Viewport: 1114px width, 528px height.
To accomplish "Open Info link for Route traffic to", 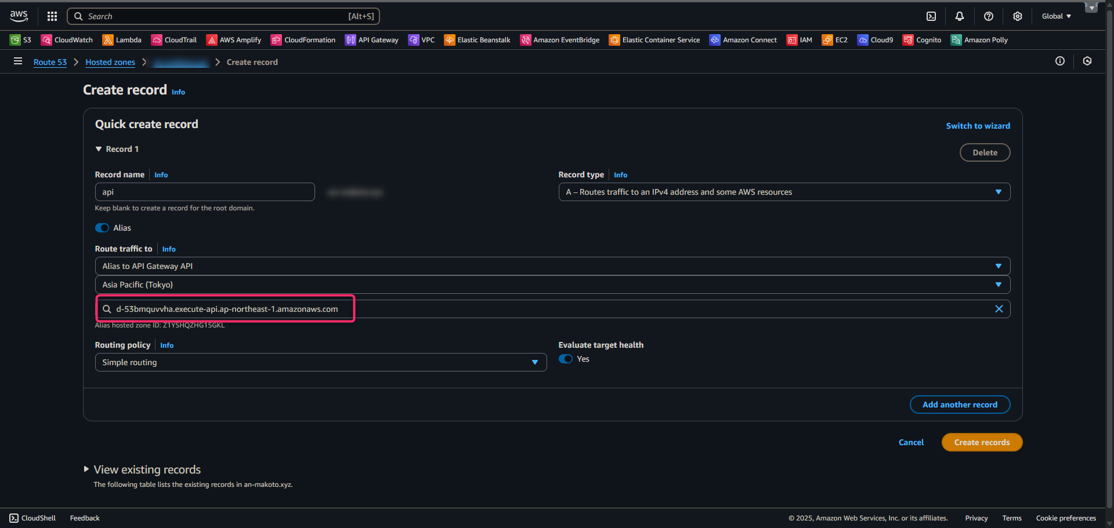I will [x=169, y=249].
